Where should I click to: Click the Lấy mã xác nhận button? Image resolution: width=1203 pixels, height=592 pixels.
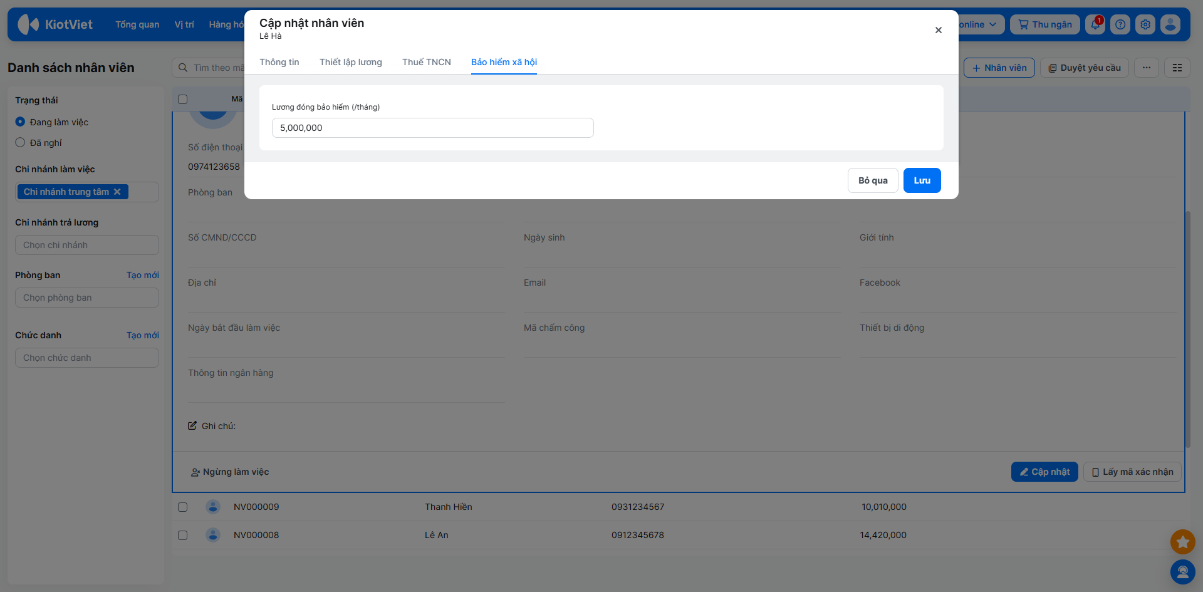(1132, 472)
